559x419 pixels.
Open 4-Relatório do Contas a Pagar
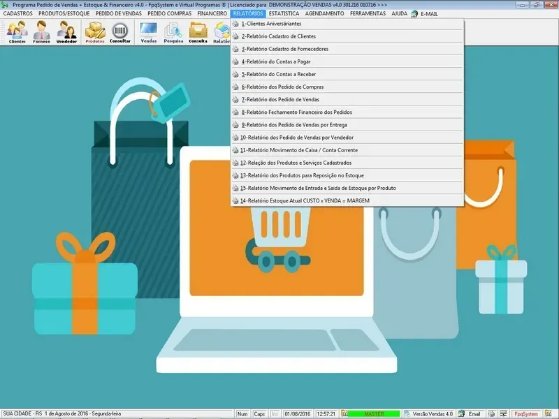(276, 61)
